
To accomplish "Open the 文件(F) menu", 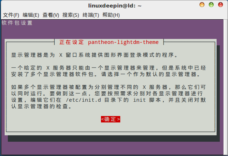I will [11, 15].
